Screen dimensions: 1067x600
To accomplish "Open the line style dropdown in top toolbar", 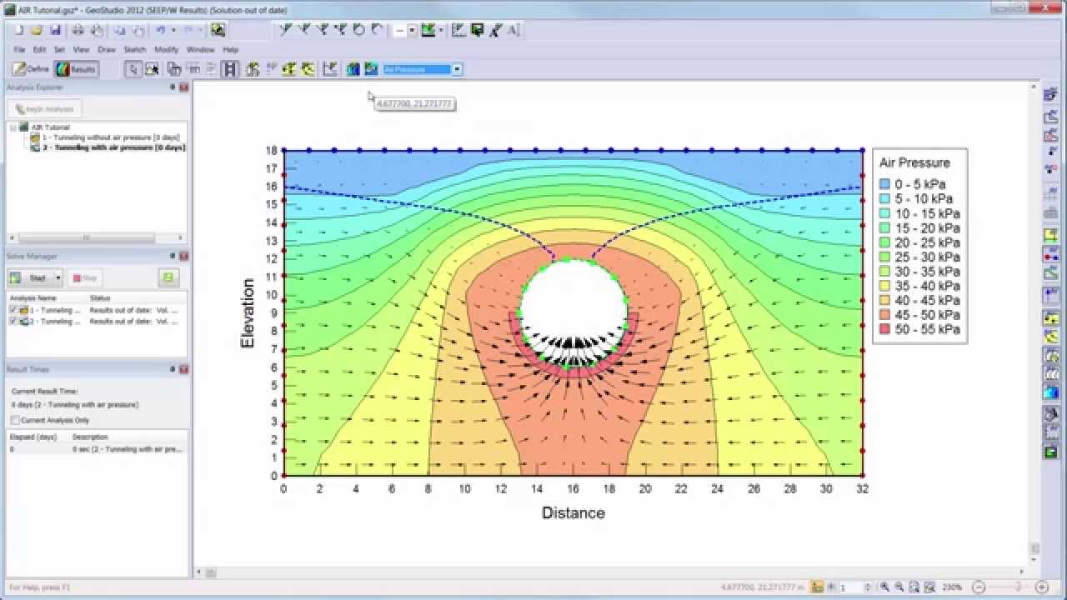I will [x=412, y=30].
